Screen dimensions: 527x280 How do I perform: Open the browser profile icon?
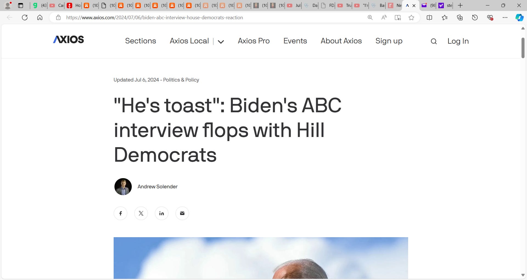[x=8, y=5]
